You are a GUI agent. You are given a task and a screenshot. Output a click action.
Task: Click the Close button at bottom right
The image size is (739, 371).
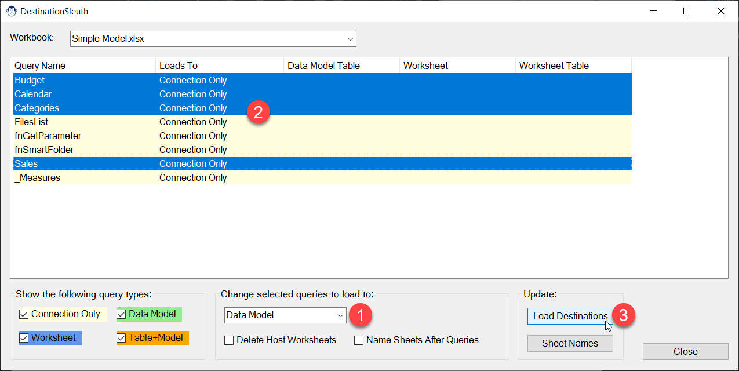click(685, 351)
